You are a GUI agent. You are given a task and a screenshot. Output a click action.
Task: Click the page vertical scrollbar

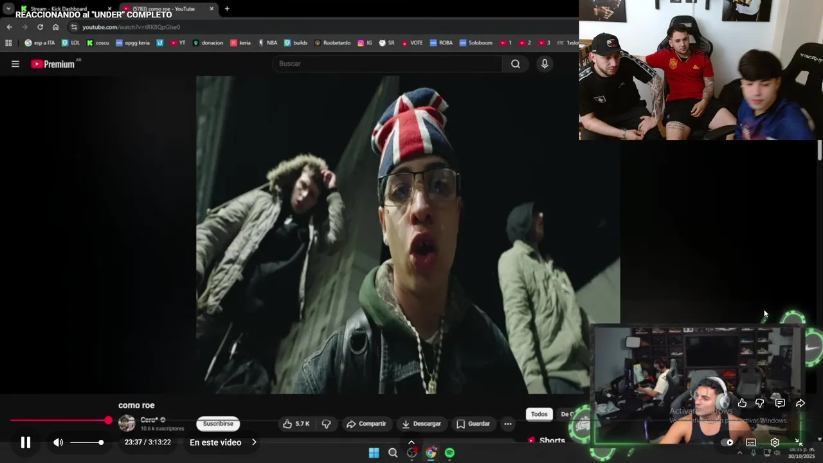click(819, 150)
